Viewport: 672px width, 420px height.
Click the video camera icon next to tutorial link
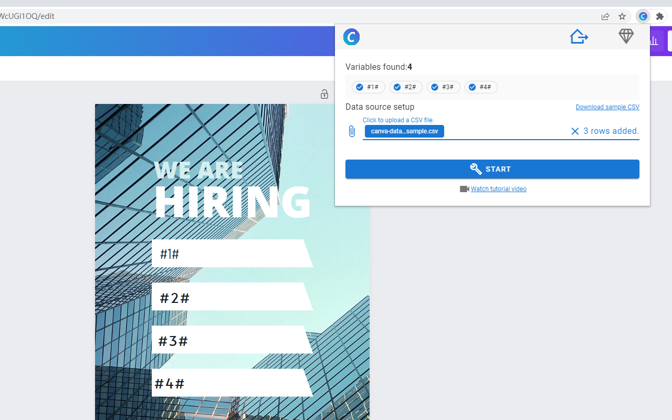464,188
